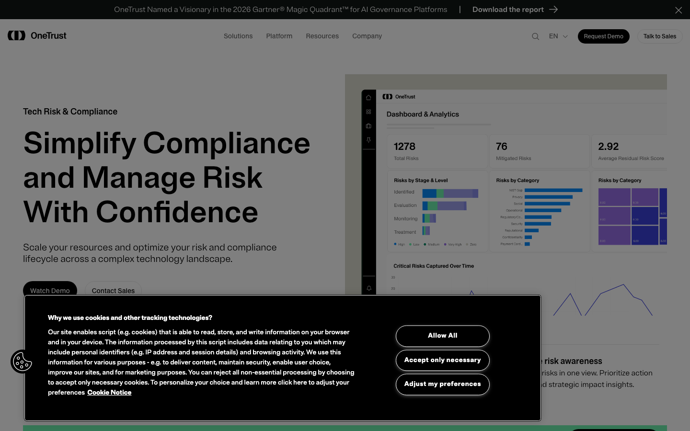Click the Dashboard & Analytics heading
Screen dimensions: 690x431
pos(423,114)
